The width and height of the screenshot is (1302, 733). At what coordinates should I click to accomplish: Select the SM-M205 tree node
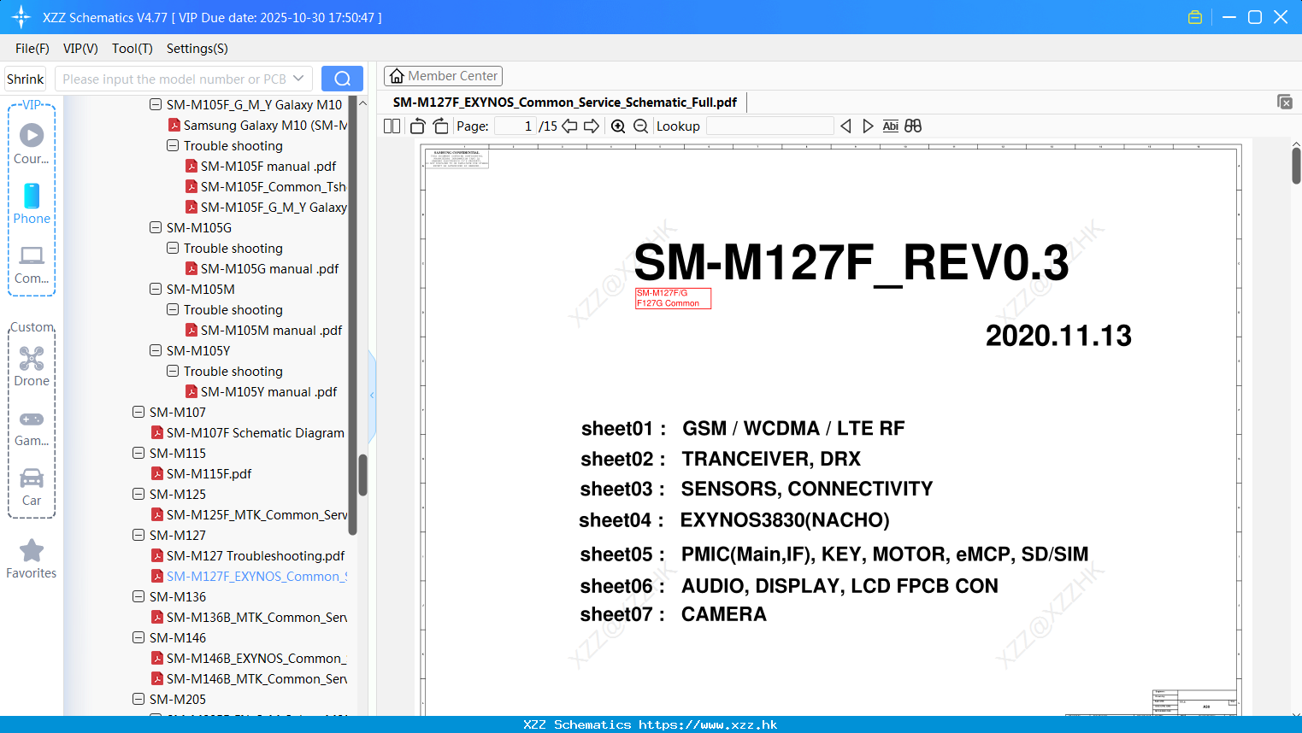click(x=178, y=700)
